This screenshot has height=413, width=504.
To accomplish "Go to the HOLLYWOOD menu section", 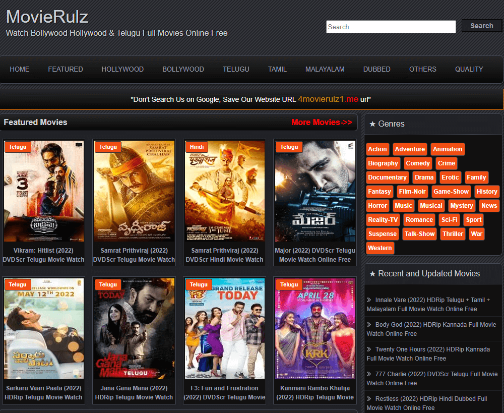I will [x=122, y=69].
